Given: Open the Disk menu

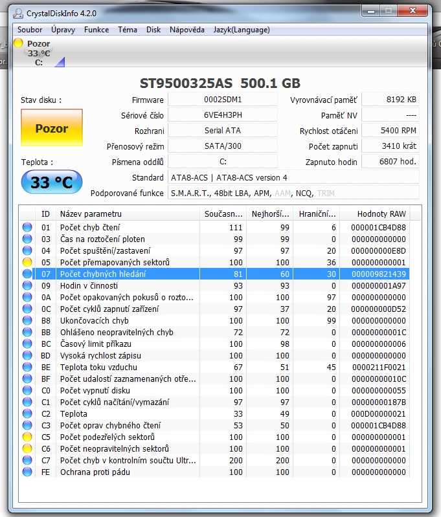Looking at the screenshot, I should pos(153,30).
